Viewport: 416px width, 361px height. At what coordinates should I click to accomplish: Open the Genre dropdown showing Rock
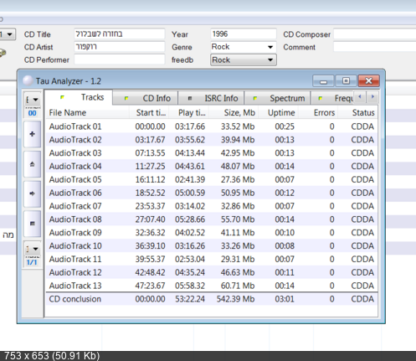click(x=244, y=47)
